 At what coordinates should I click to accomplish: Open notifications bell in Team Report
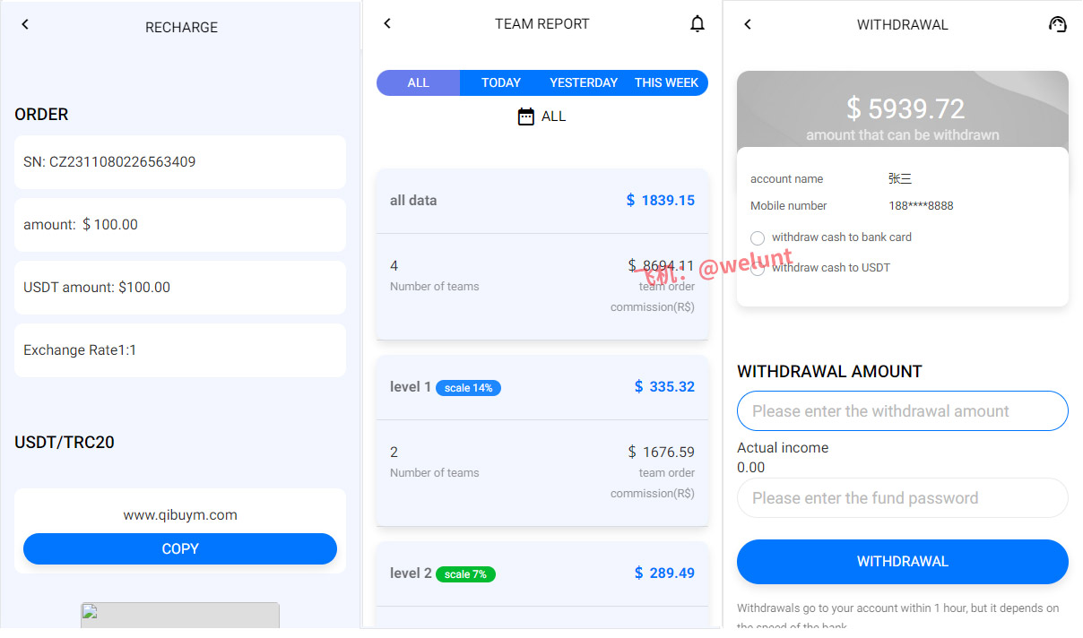(697, 24)
